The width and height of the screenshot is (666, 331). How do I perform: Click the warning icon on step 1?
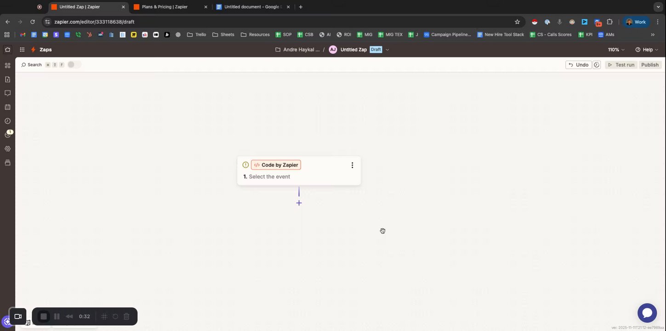tap(245, 165)
